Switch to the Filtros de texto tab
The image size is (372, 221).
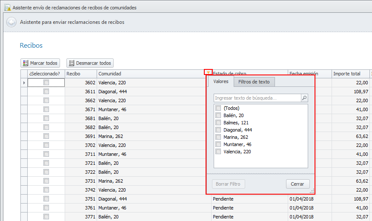point(254,82)
